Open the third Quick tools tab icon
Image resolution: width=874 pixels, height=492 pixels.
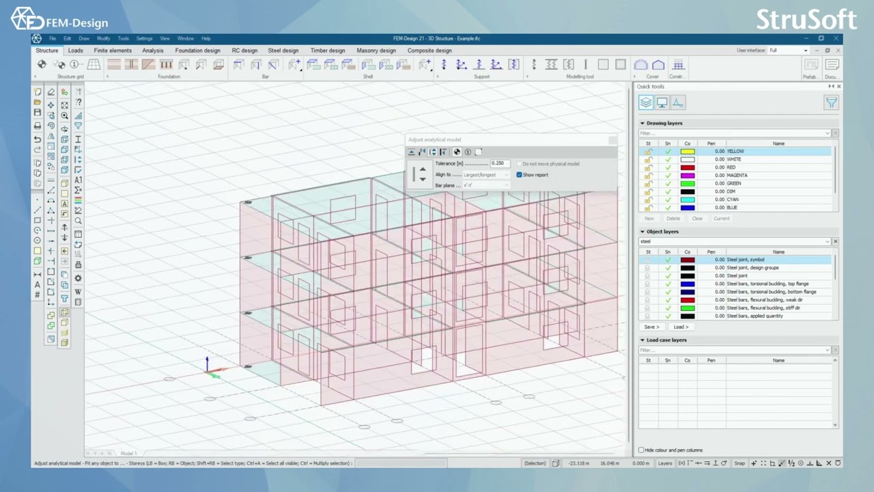point(678,102)
